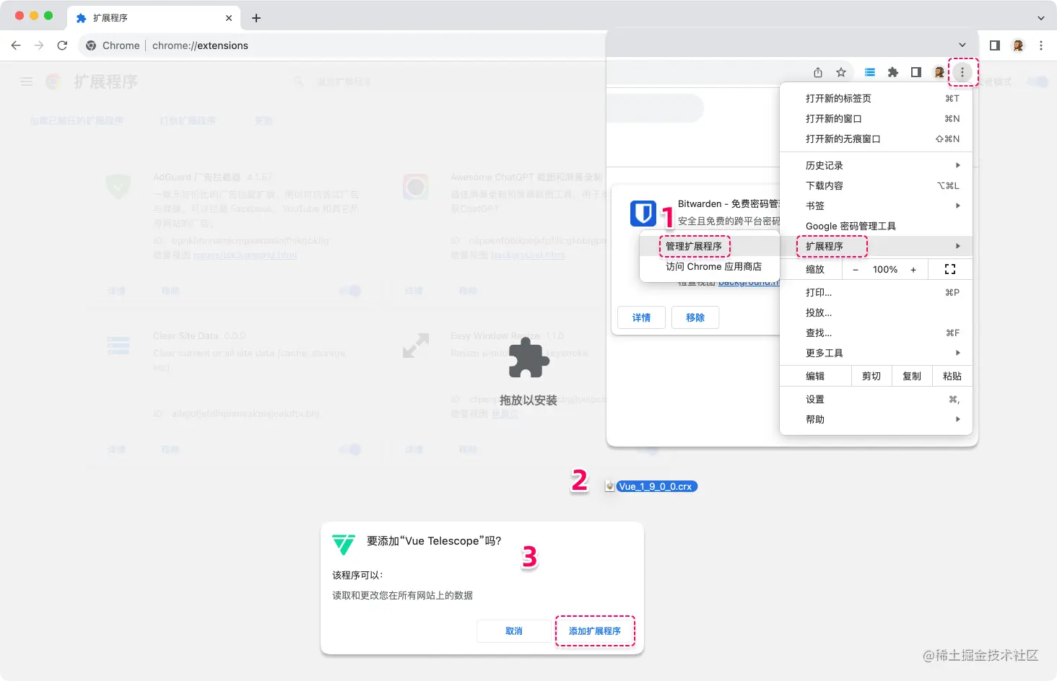
Task: Select 下载内容 in the Chrome menu
Action: coord(877,185)
